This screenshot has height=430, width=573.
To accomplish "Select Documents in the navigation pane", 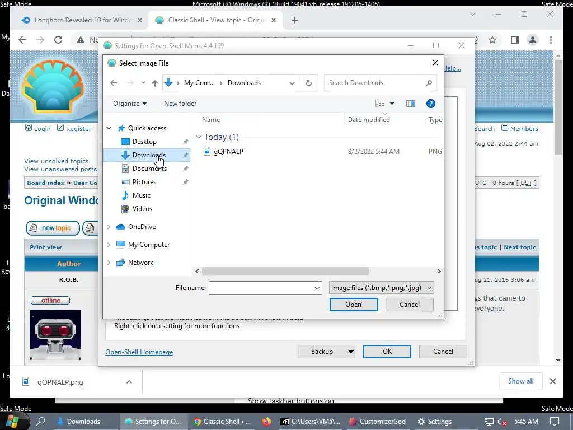I will (x=149, y=169).
